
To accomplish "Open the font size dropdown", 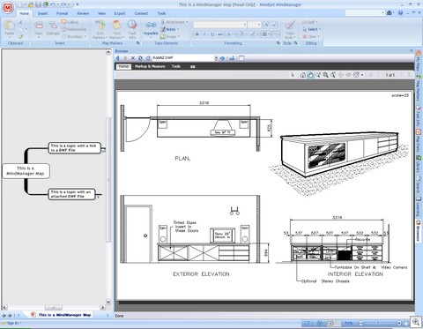I will 259,25.
